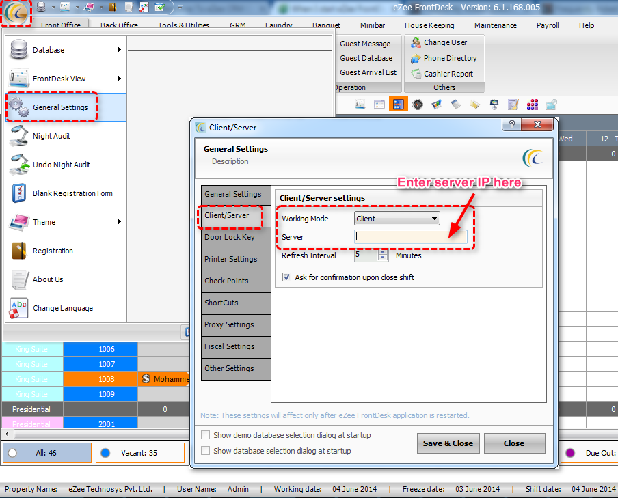Click Guest Message in the ribbon
618x498 pixels.
point(365,44)
